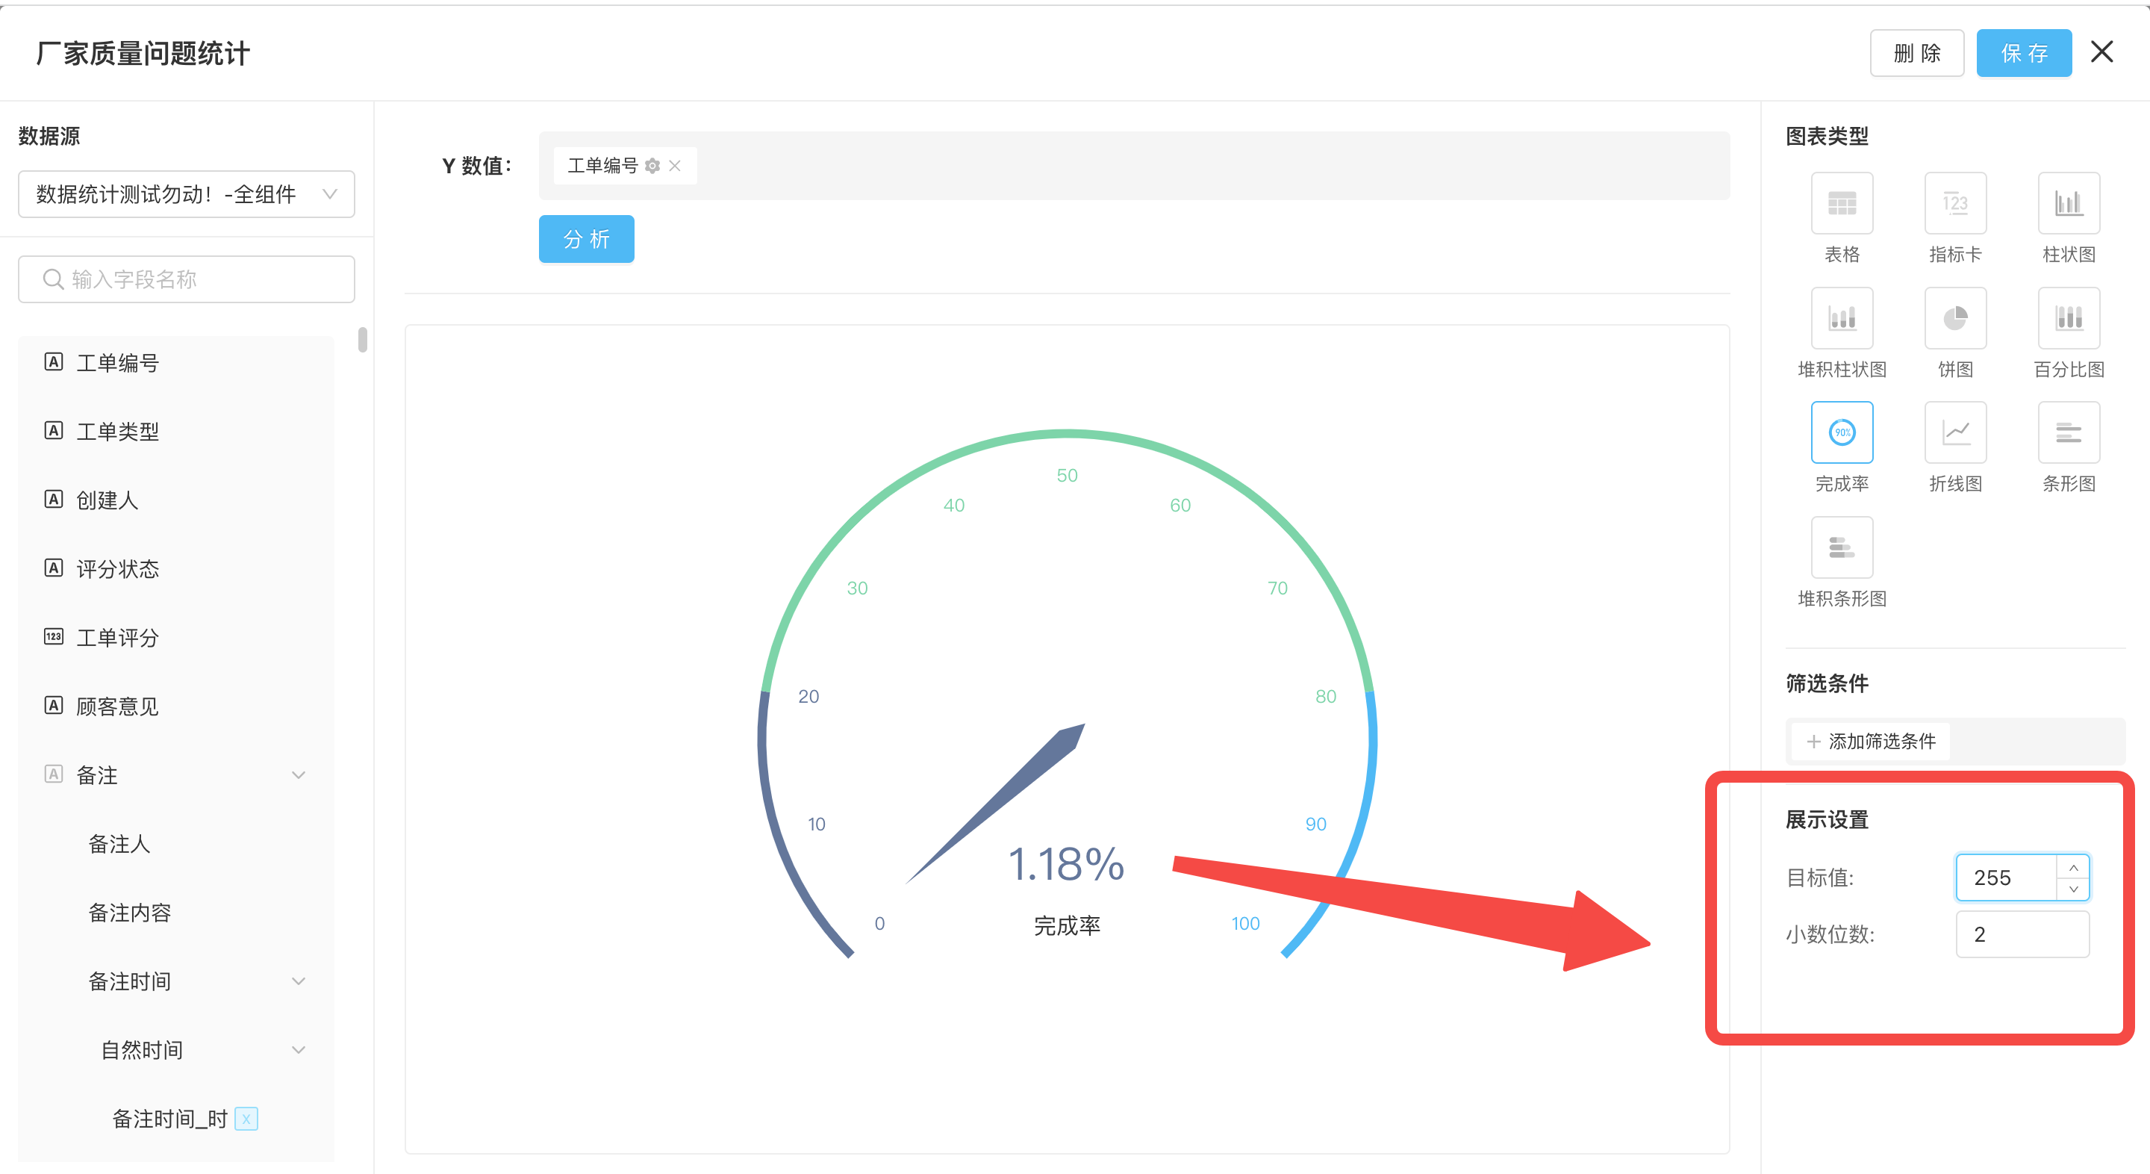Click the 1.18% completion rate value on gauge
Viewport: 2150px width, 1174px height.
(1066, 864)
